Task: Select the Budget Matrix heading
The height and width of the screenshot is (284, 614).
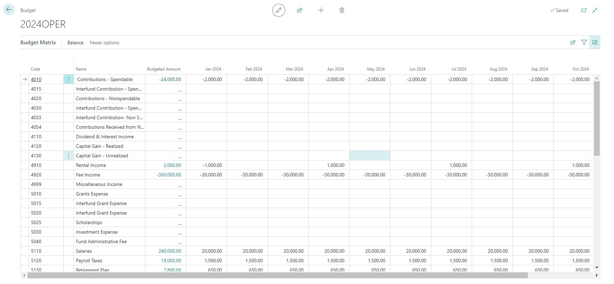Action: pos(38,42)
